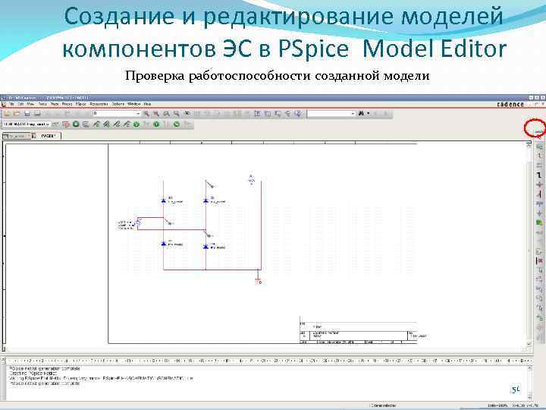Open the View menu
Screen dimensions: 546x410
[x=30, y=104]
